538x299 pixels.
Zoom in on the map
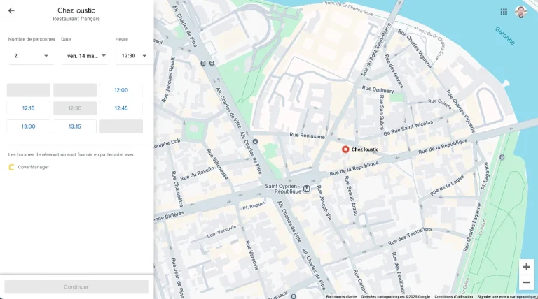(x=526, y=267)
